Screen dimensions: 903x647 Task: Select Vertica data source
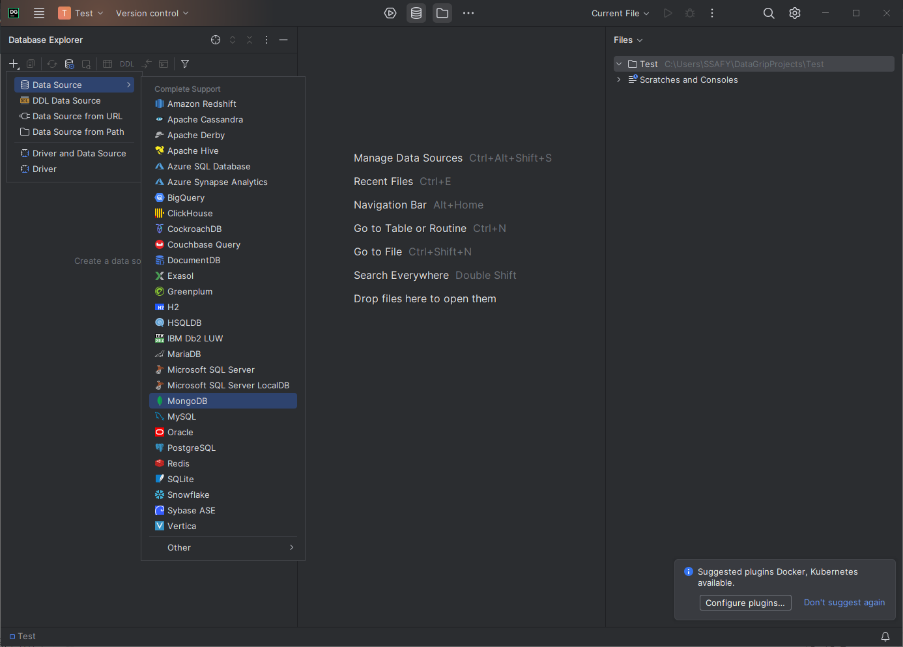point(223,526)
